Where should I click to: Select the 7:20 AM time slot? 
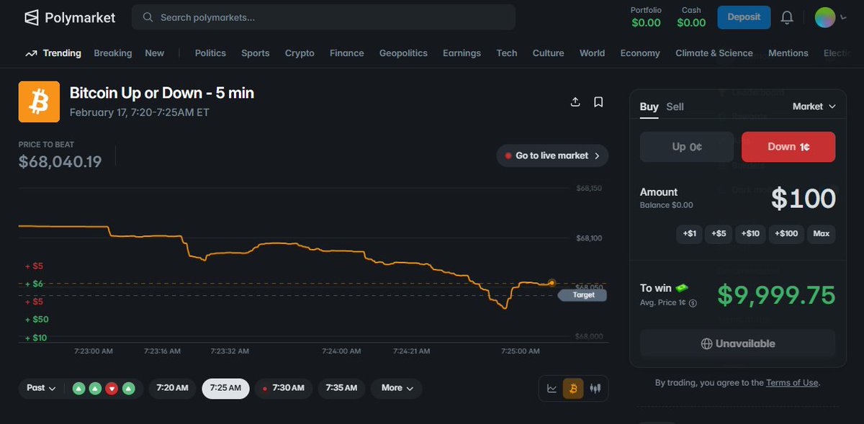pyautogui.click(x=173, y=388)
